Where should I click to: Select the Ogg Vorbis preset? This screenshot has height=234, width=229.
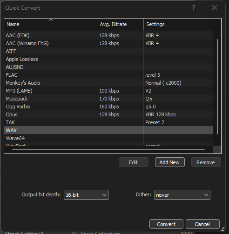pyautogui.click(x=108, y=107)
